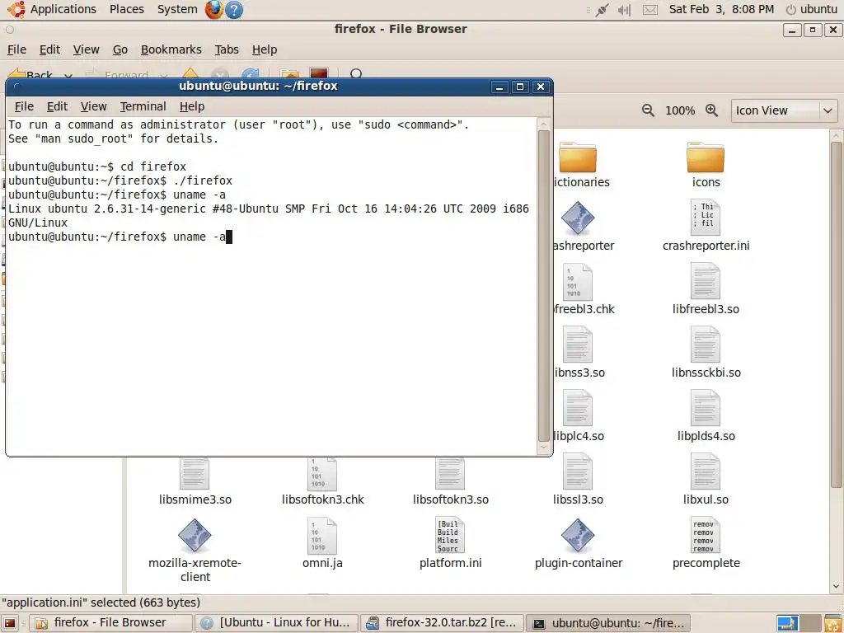Switch to firefox-32.0.tar.bz2 archive taskbar window
The width and height of the screenshot is (844, 633).
pos(443,623)
